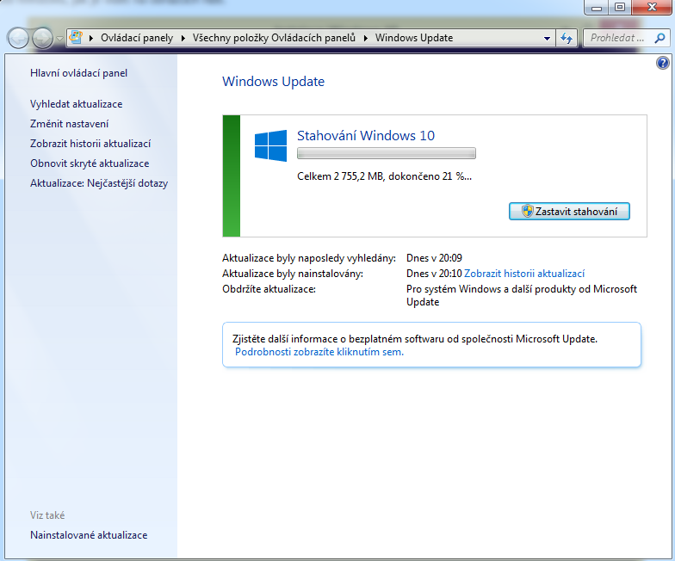
Task: Click Obnovit skryté aktualizace
Action: pos(90,163)
